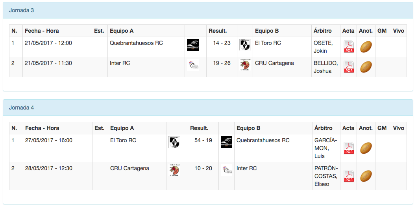Select Quebrantahuesos RC team name in Jornada 3
This screenshot has height=208, width=416.
coord(136,43)
